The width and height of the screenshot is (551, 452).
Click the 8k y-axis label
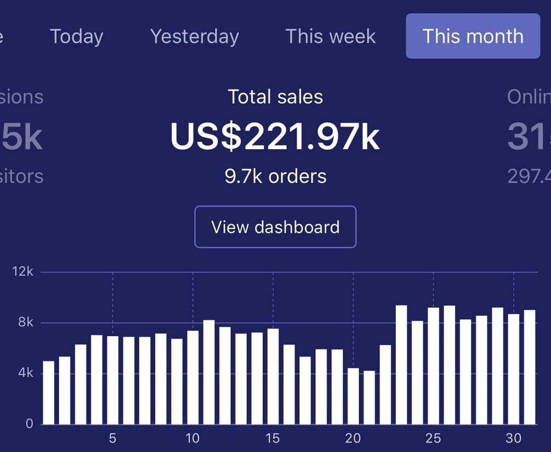click(x=26, y=323)
